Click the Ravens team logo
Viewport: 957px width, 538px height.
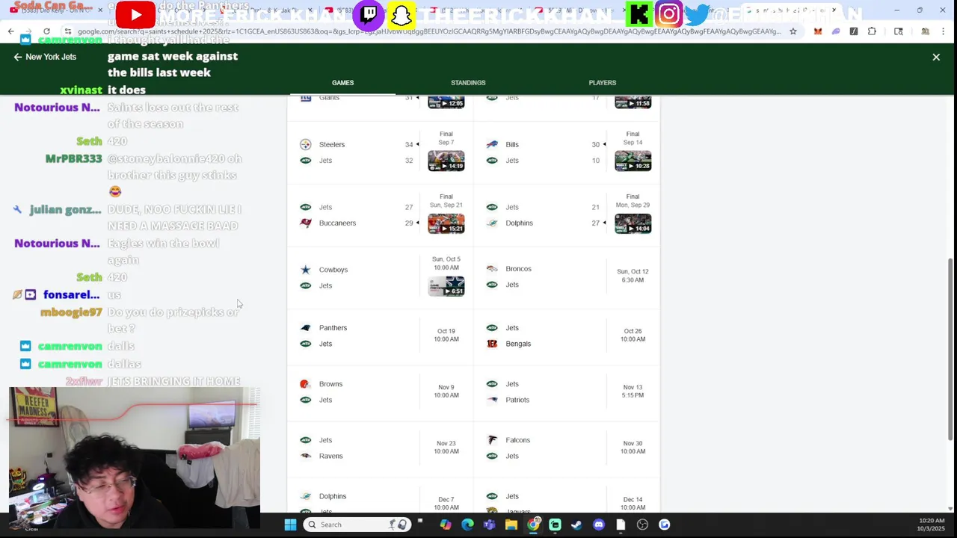tap(305, 456)
